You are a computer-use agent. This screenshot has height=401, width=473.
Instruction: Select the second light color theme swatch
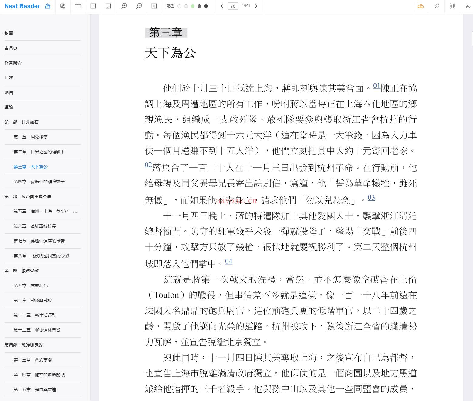(x=186, y=6)
